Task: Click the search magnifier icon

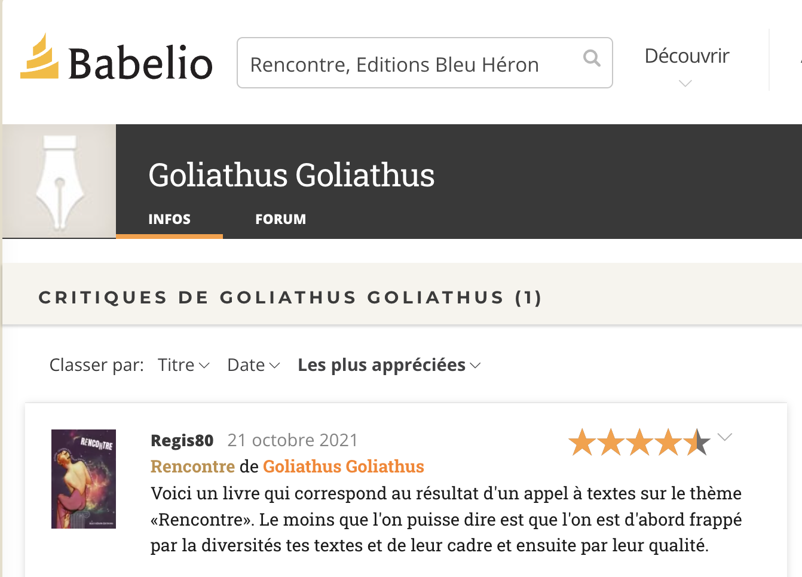Action: [591, 58]
